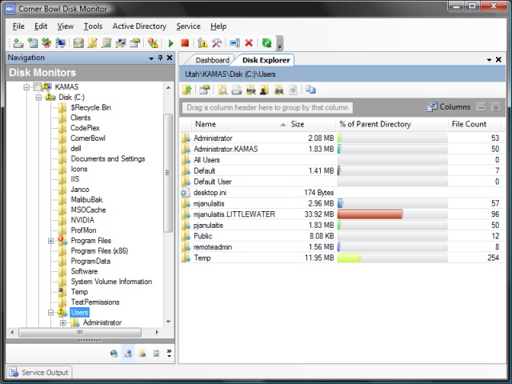512x384 pixels.
Task: Expand the Program Files tree node
Action: coord(51,241)
